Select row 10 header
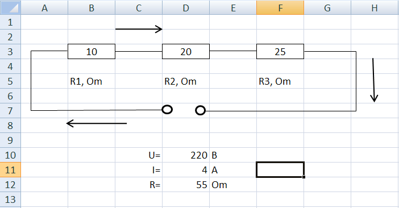 click(10, 155)
